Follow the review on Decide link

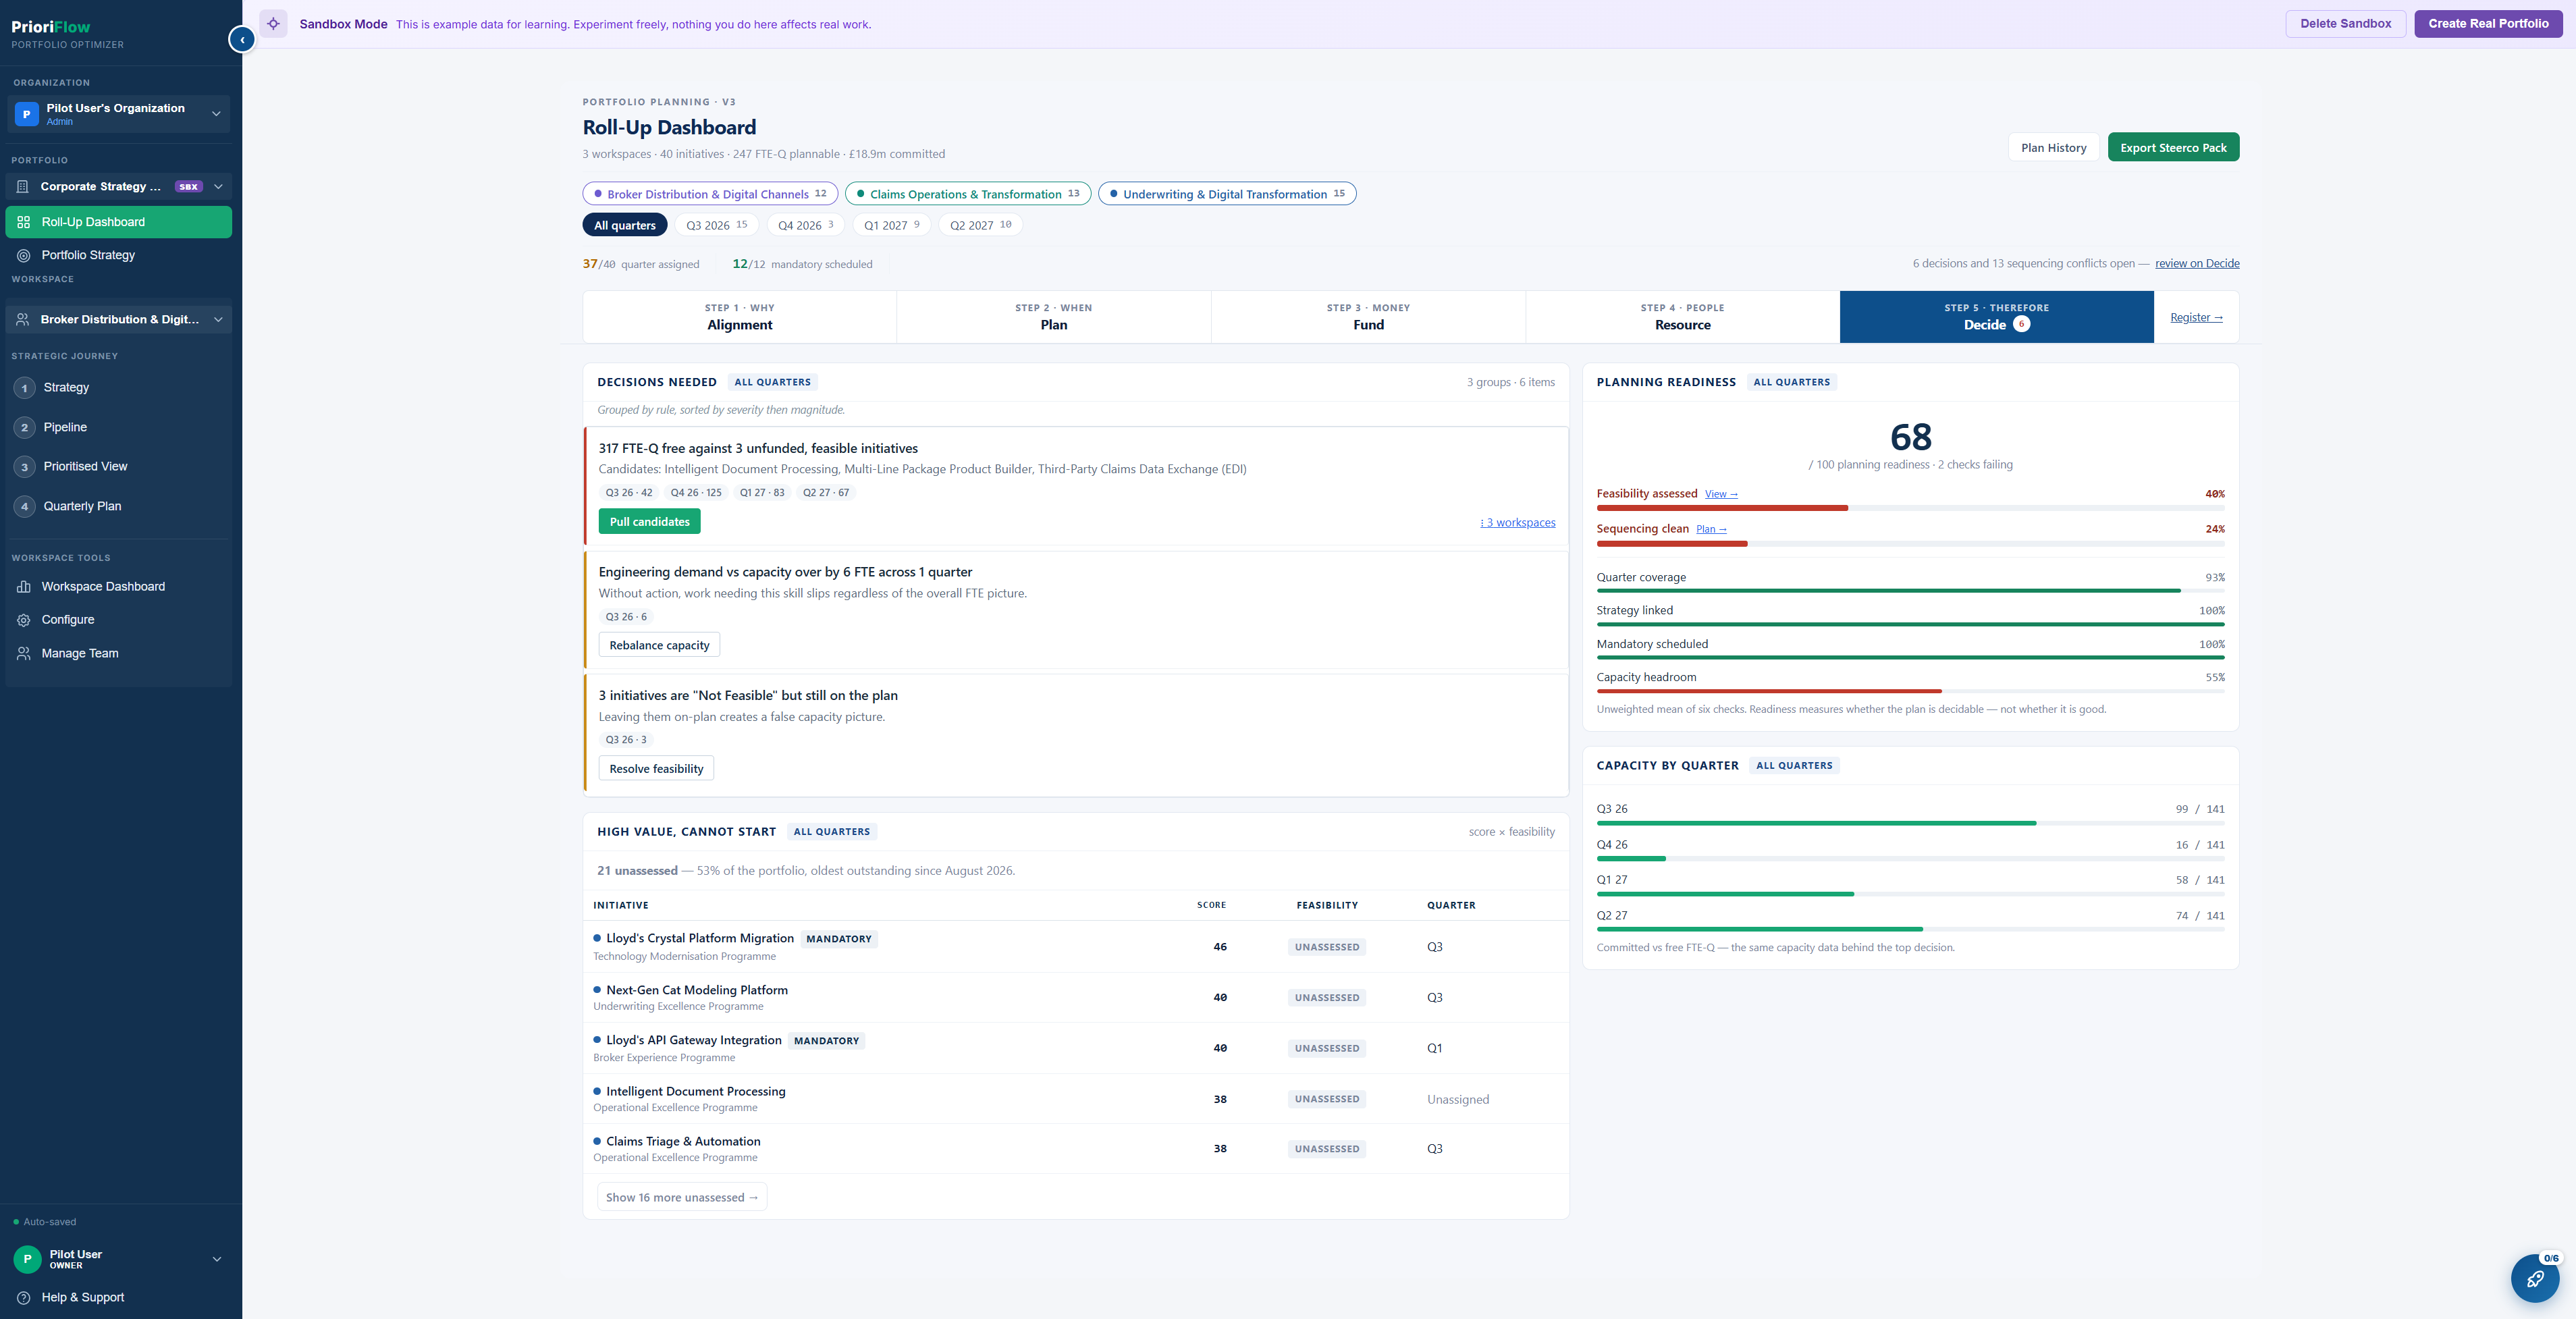[x=2197, y=264]
